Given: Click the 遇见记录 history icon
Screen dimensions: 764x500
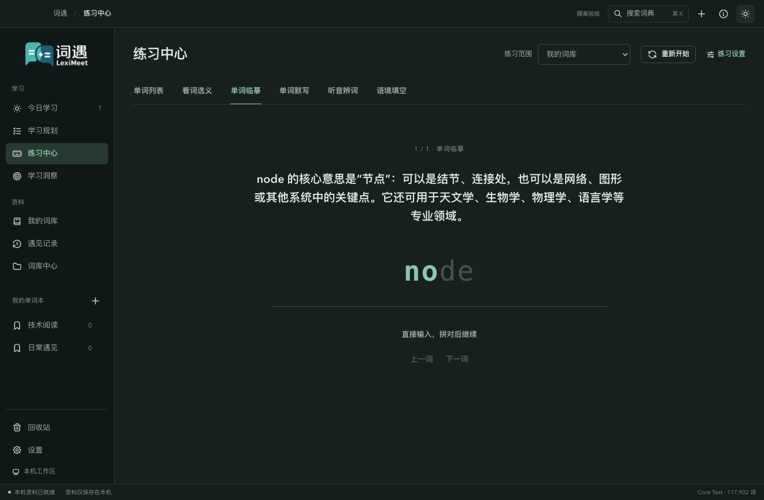Looking at the screenshot, I should coord(17,244).
